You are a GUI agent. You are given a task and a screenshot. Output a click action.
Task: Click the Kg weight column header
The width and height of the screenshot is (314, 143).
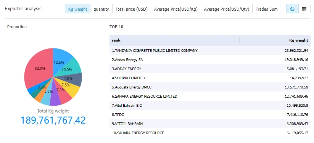[x=275, y=40]
